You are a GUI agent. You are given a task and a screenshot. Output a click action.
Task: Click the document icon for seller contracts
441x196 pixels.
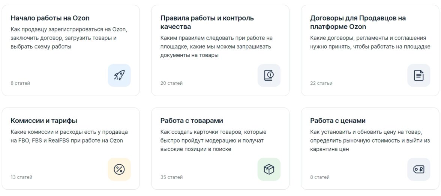pyautogui.click(x=418, y=75)
